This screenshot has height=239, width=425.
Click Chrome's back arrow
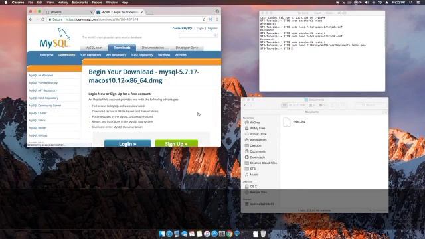[31, 19]
